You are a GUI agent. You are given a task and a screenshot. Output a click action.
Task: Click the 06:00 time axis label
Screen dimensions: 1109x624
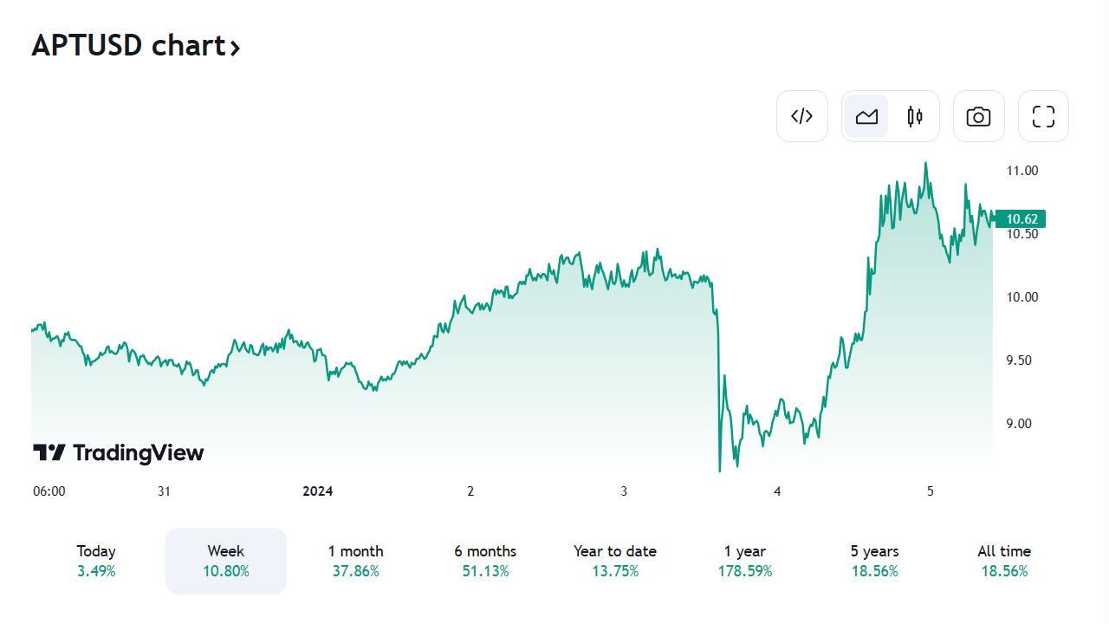[x=49, y=491]
